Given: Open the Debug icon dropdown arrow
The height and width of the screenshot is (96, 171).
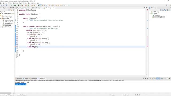Looking at the screenshot, I should (13, 5).
